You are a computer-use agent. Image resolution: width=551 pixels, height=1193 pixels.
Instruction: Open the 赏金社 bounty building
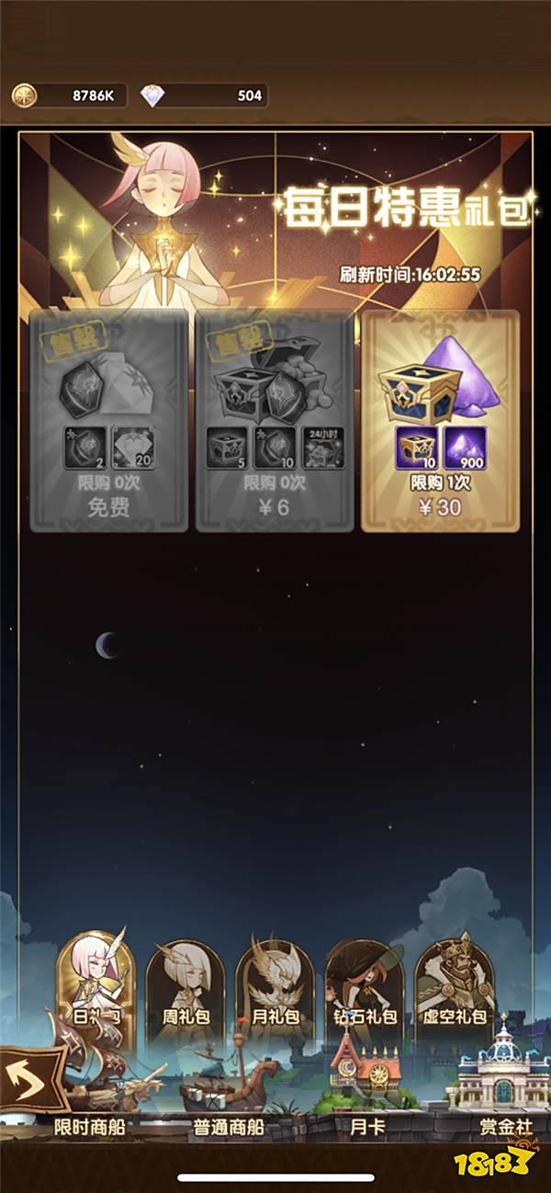click(x=506, y=1126)
